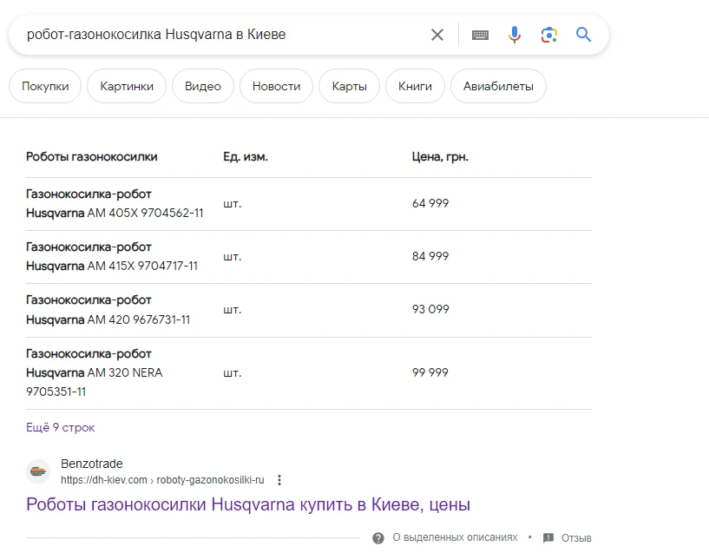Switch to the Авиабилеты filter tab
This screenshot has width=709, height=553.
498,86
